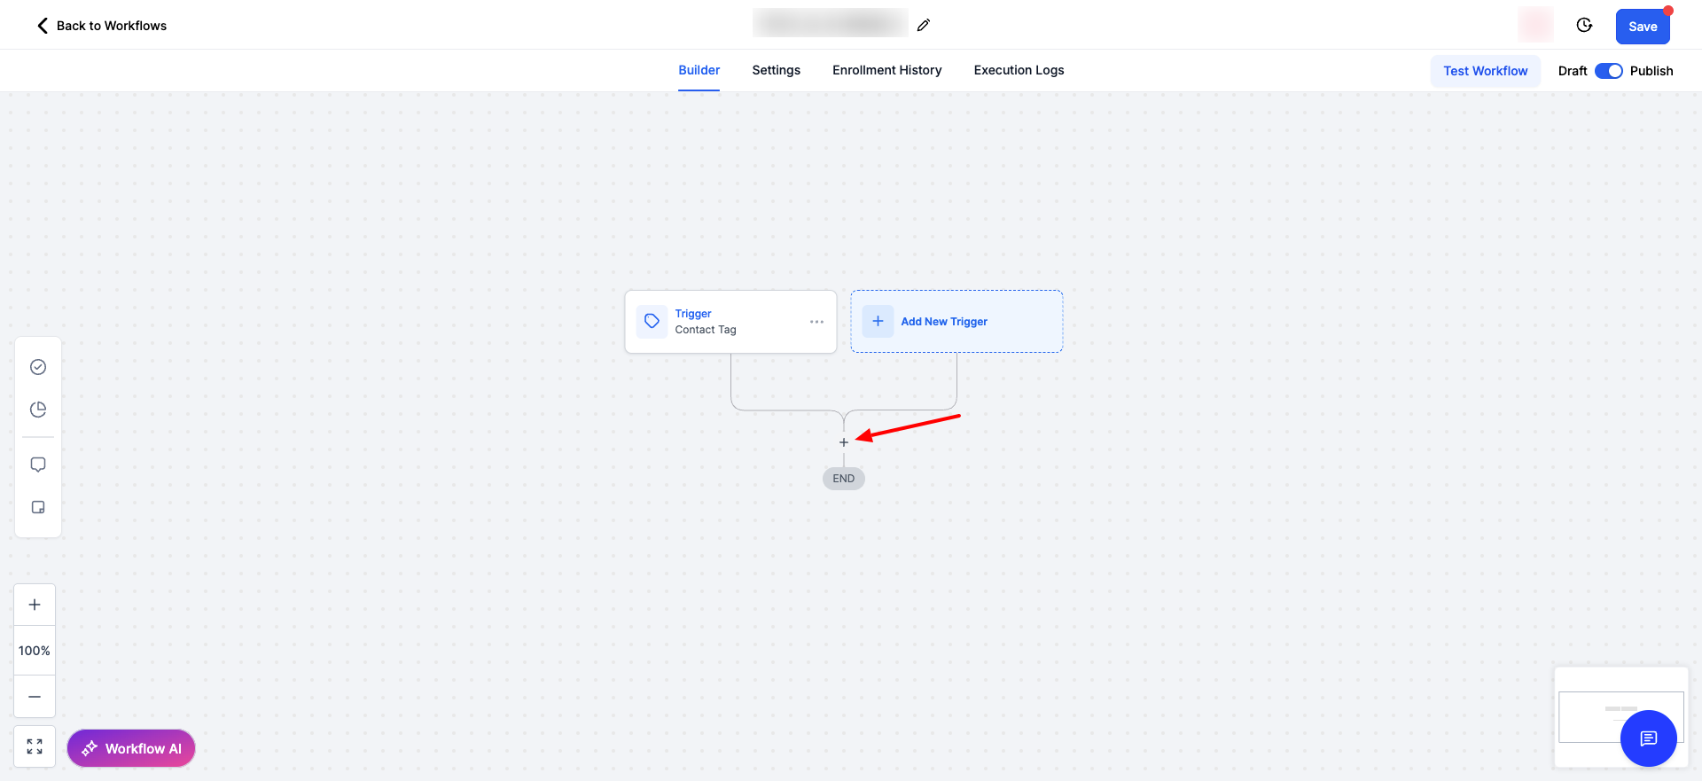Toggle the Draft/Publish switch

pos(1608,71)
